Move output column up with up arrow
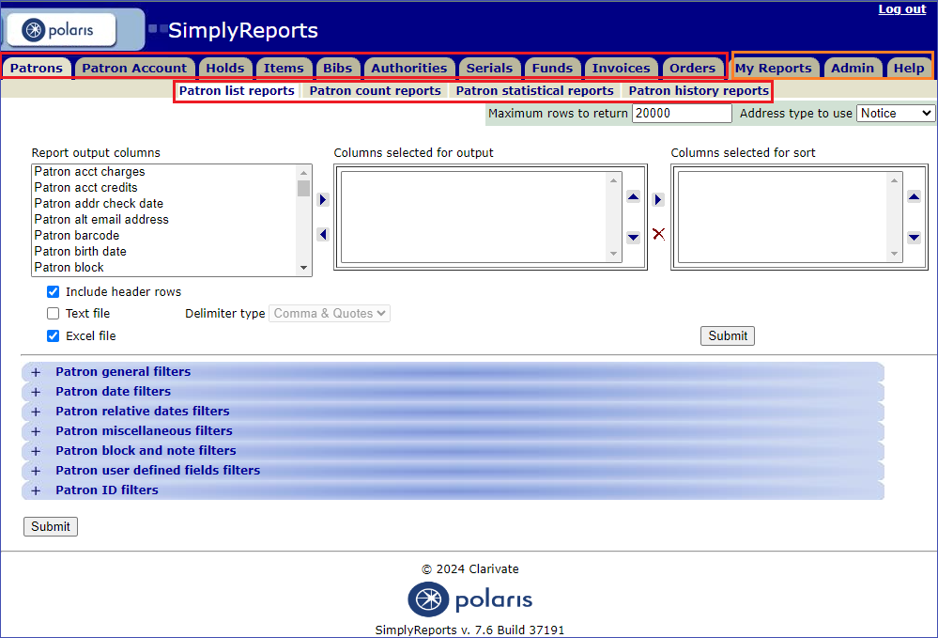The height and width of the screenshot is (638, 938). [634, 197]
